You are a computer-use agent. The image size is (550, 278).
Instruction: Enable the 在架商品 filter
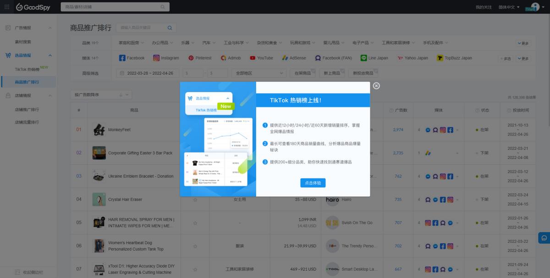[302, 72]
